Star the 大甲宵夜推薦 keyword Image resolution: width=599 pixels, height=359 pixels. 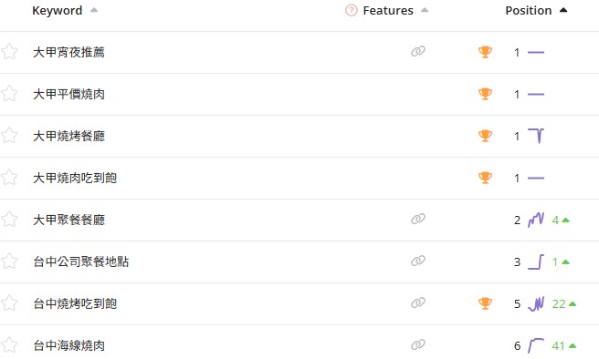9,52
